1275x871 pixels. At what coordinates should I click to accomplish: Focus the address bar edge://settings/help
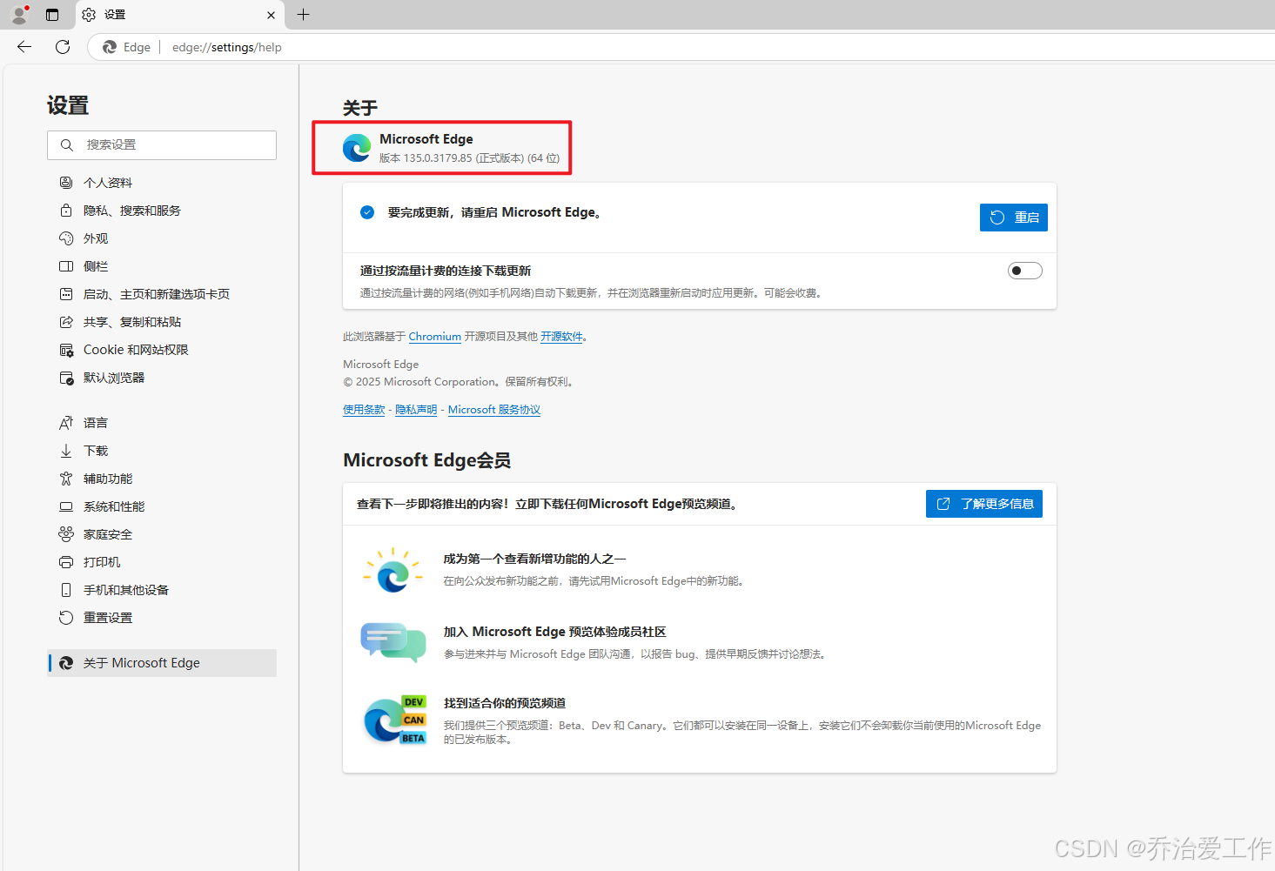pyautogui.click(x=227, y=47)
